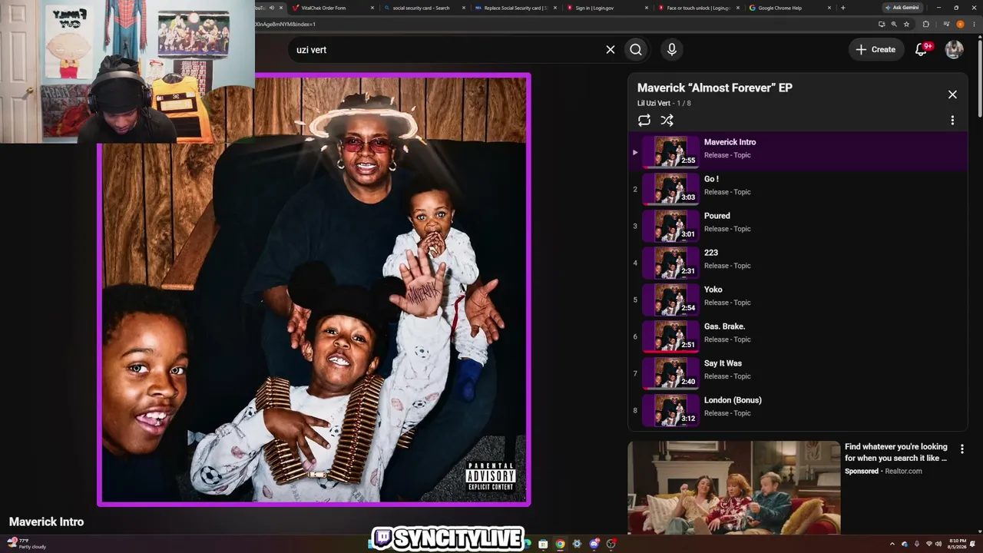Open the Chrome profile avatar
983x553 pixels.
[x=960, y=24]
